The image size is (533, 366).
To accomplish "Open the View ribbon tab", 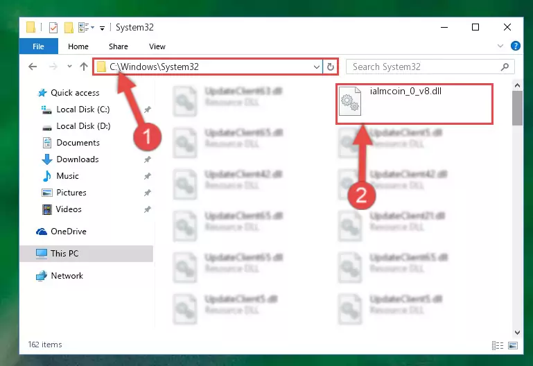I will [157, 46].
